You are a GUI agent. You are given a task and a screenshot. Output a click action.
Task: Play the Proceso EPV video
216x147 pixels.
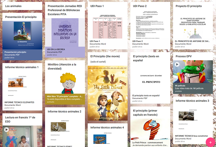(177, 64)
